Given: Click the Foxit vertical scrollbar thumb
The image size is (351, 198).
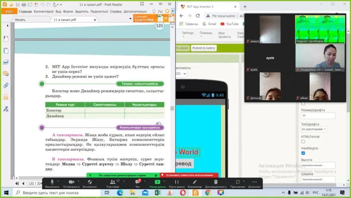Looking at the screenshot, I should pos(172,108).
